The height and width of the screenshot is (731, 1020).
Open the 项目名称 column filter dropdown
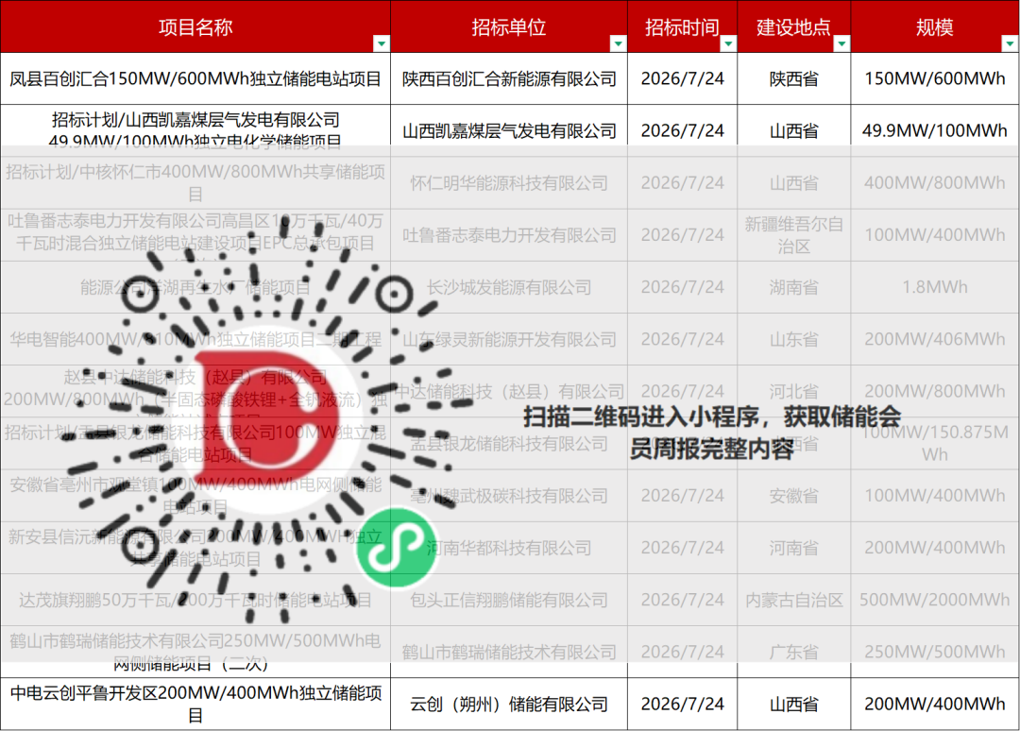point(382,43)
